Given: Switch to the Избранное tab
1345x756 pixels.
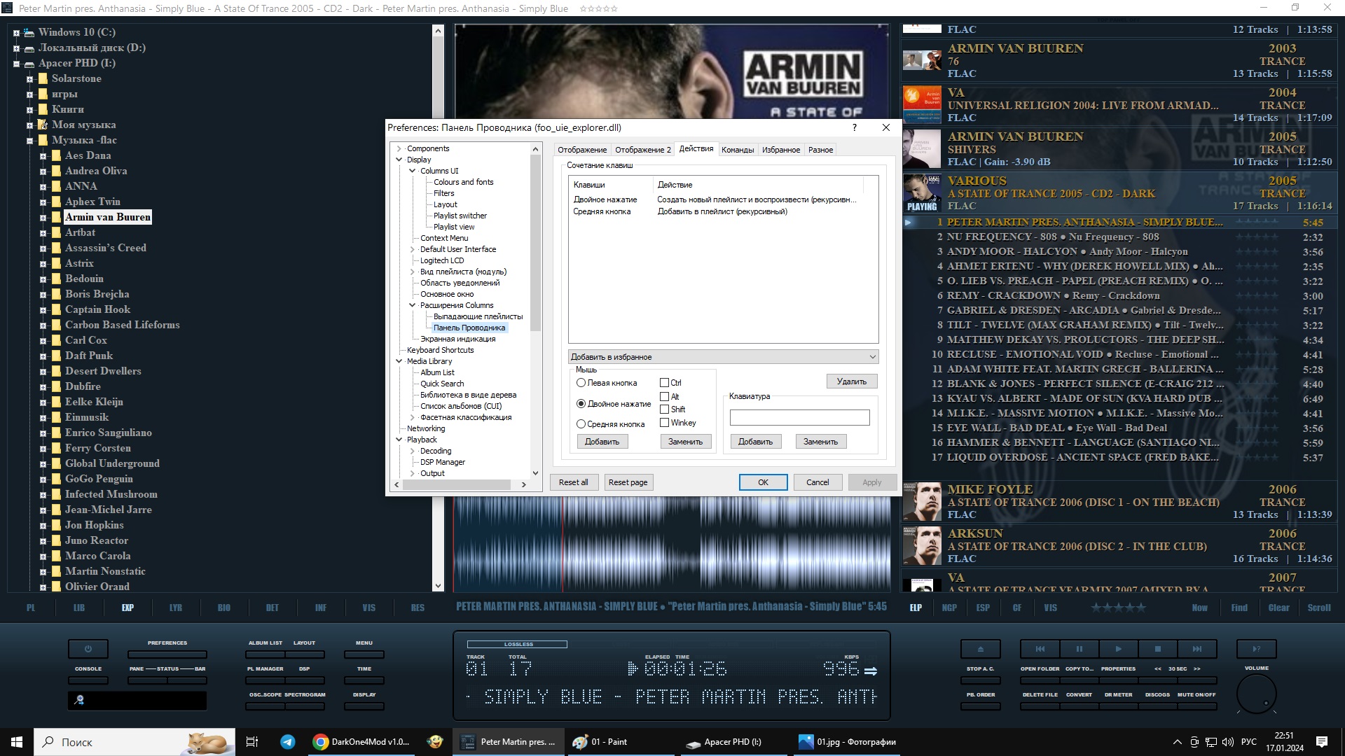Looking at the screenshot, I should coord(780,150).
